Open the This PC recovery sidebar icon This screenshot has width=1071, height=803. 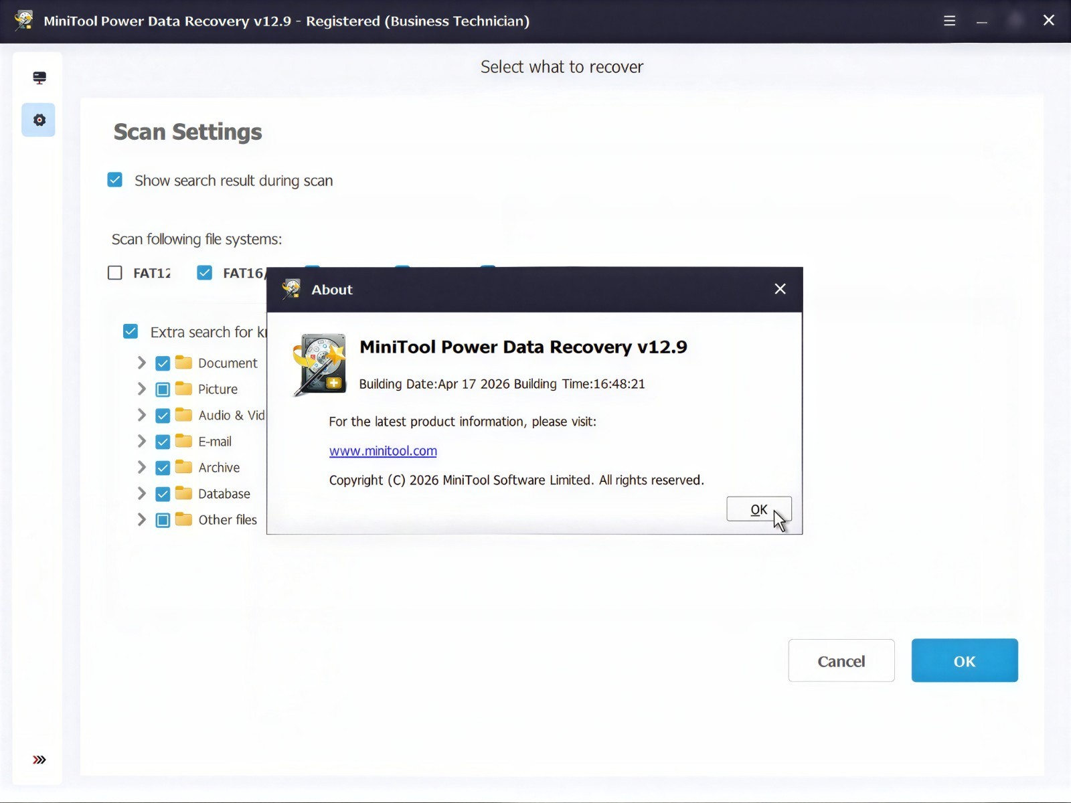coord(39,78)
